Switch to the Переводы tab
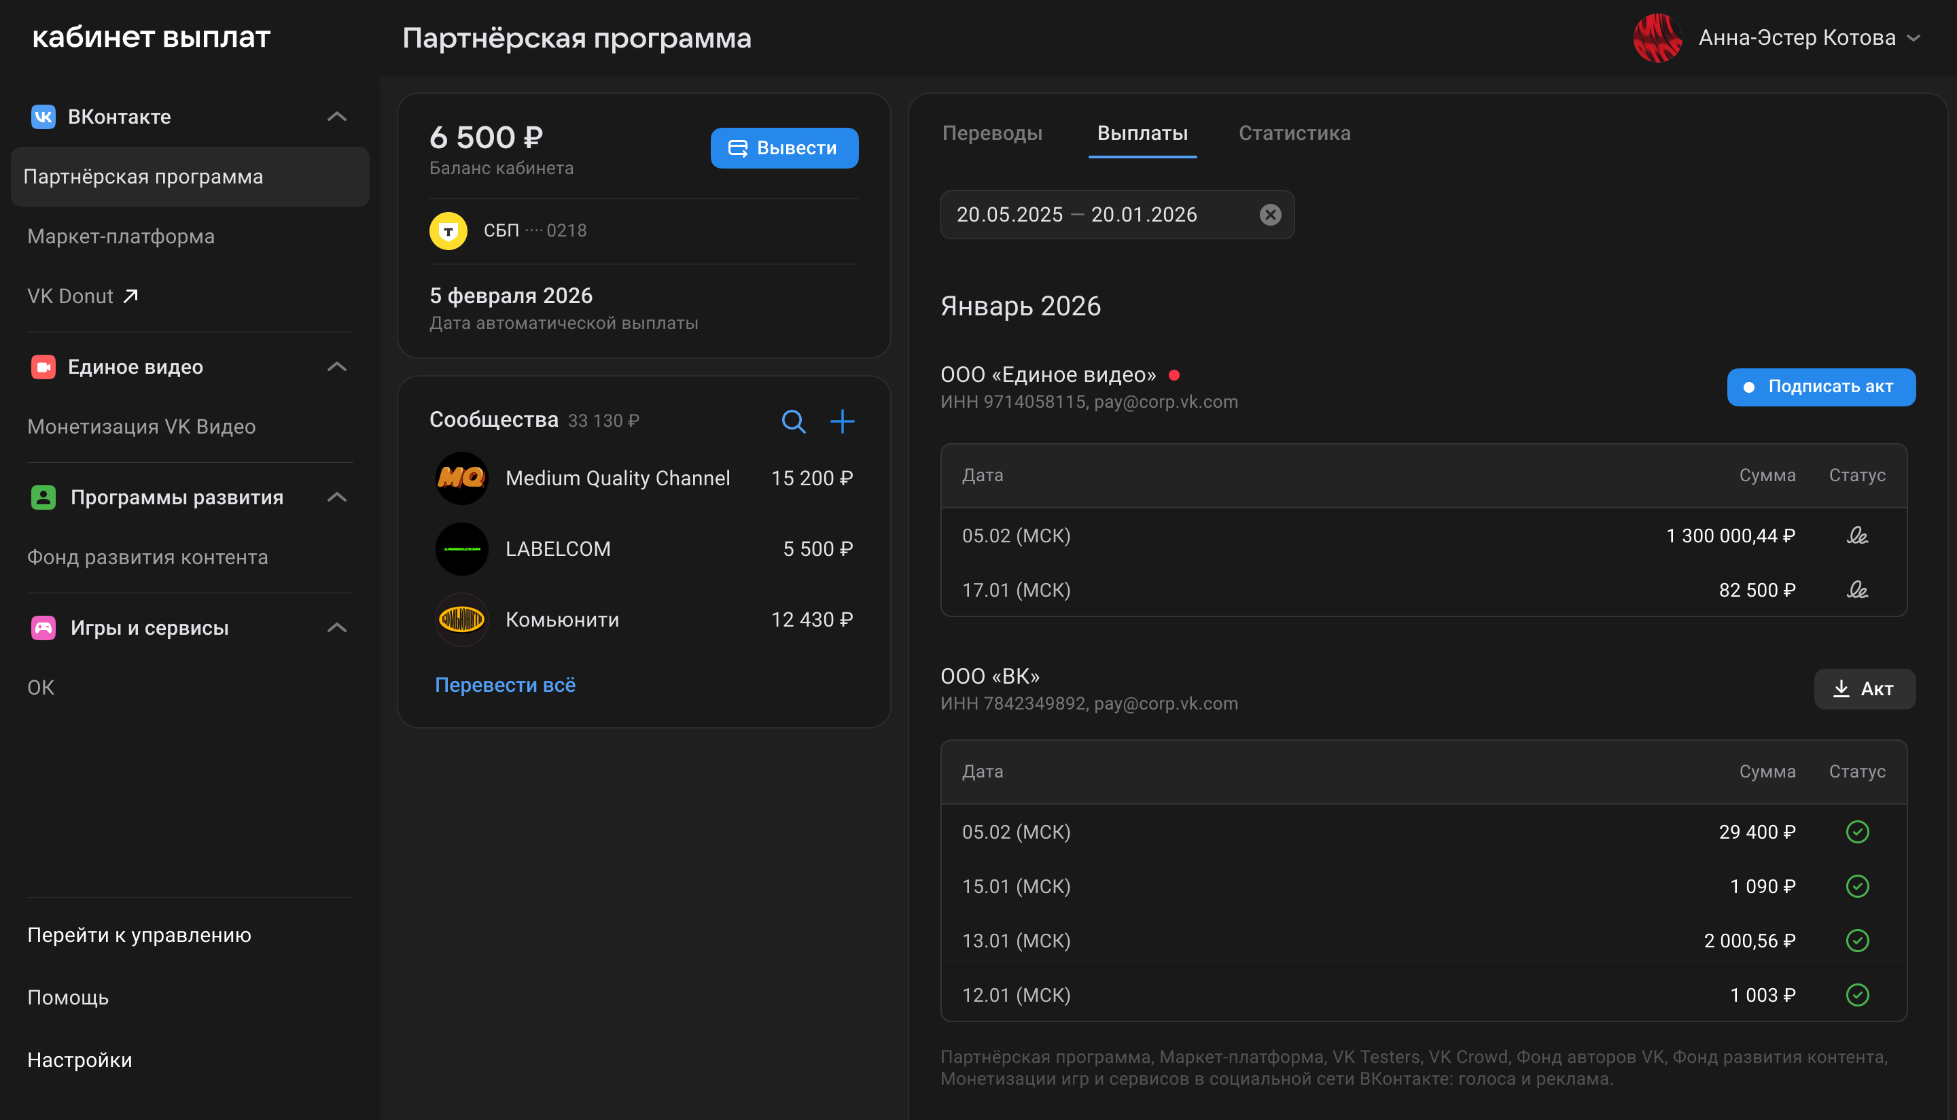 click(x=992, y=134)
